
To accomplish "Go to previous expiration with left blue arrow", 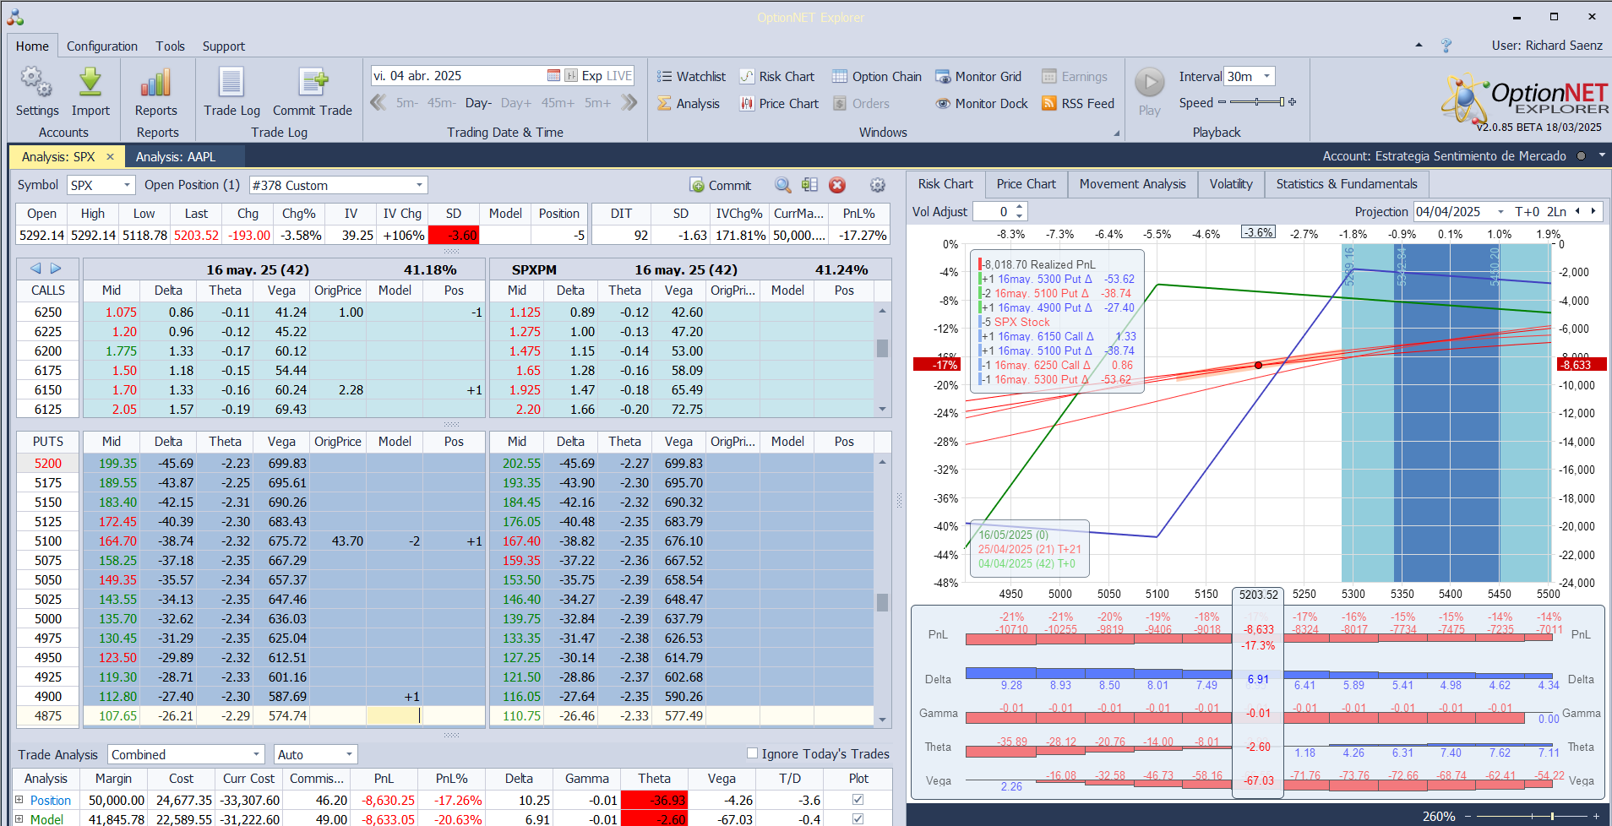I will click(35, 269).
